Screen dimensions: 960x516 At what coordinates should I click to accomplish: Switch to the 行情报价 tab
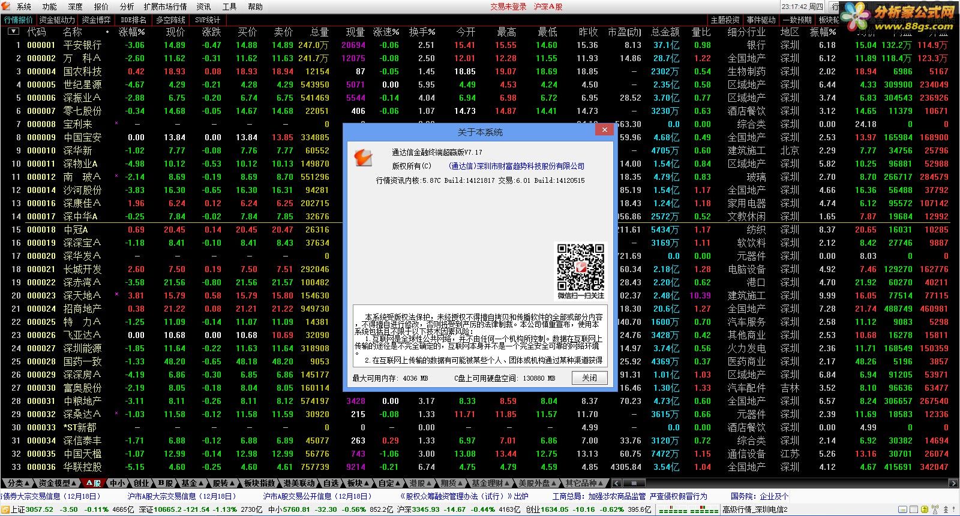click(19, 20)
